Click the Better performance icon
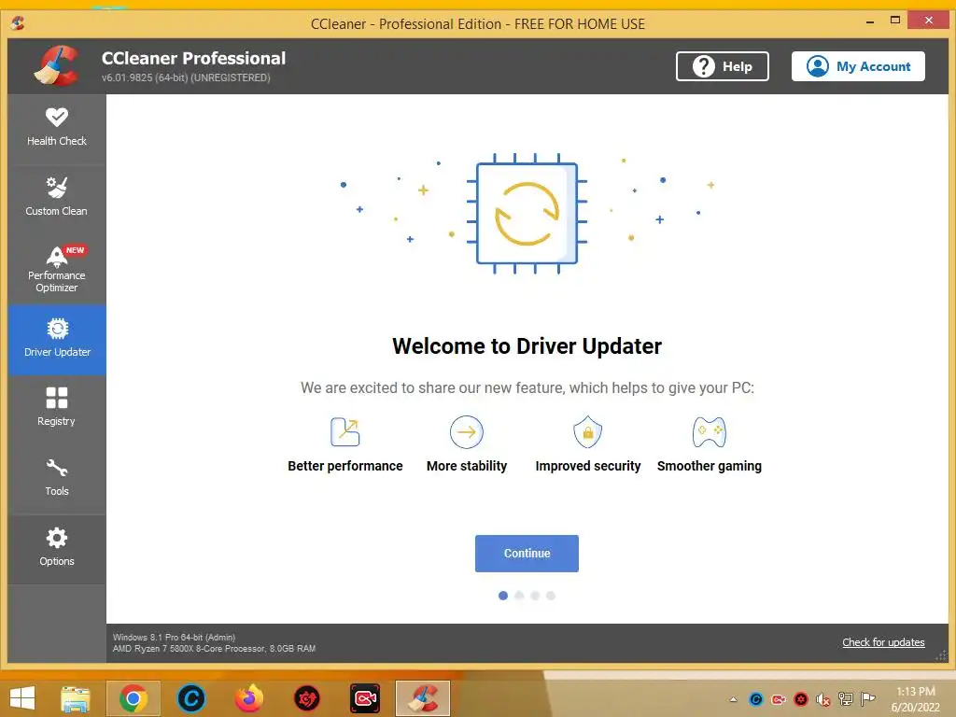The width and height of the screenshot is (956, 717). pyautogui.click(x=345, y=431)
